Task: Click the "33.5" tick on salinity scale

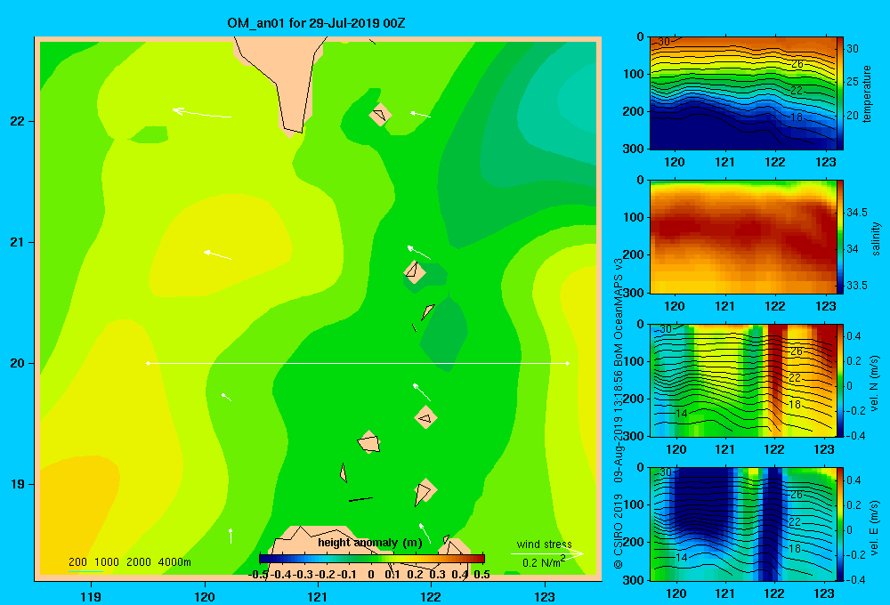Action: [856, 286]
